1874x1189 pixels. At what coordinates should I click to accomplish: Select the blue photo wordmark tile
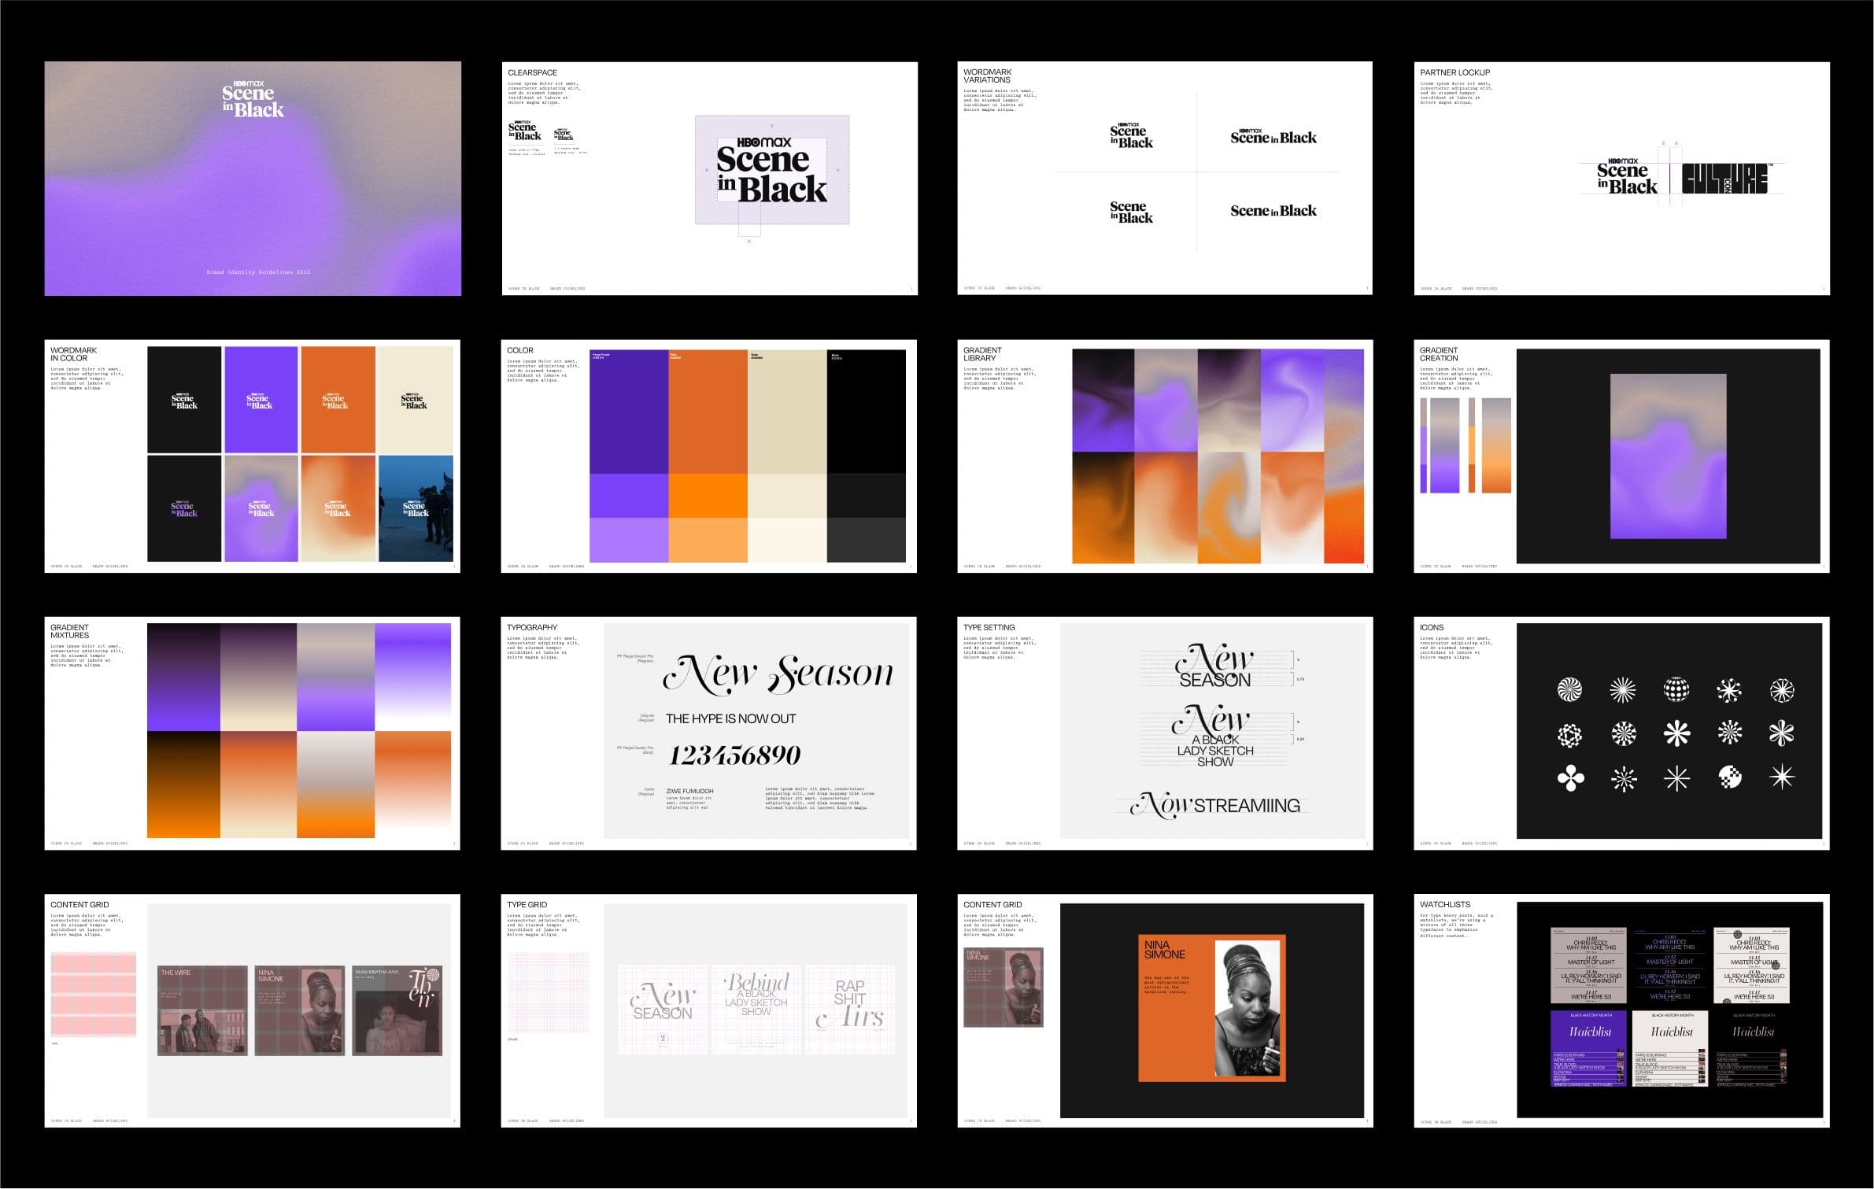click(x=416, y=508)
